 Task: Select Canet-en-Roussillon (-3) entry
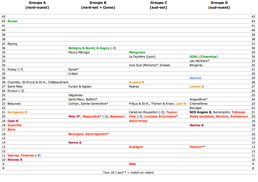click(x=146, y=112)
